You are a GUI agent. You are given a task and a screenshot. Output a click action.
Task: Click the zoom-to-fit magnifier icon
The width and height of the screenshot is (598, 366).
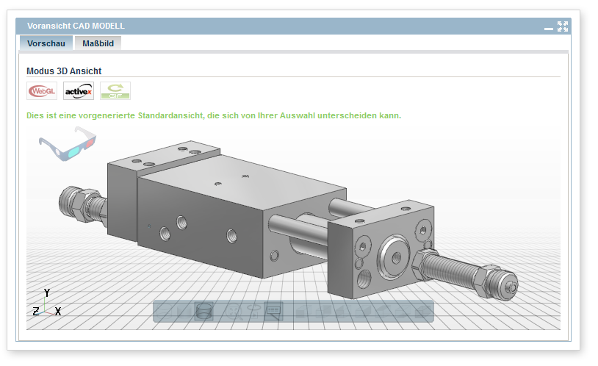[233, 312]
